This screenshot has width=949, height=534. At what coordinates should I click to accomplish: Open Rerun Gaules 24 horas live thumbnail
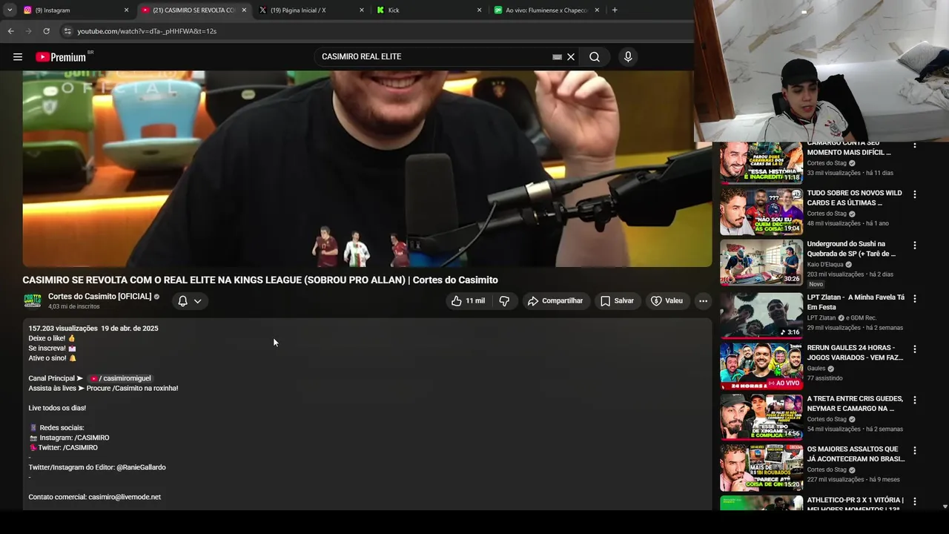[761, 366]
